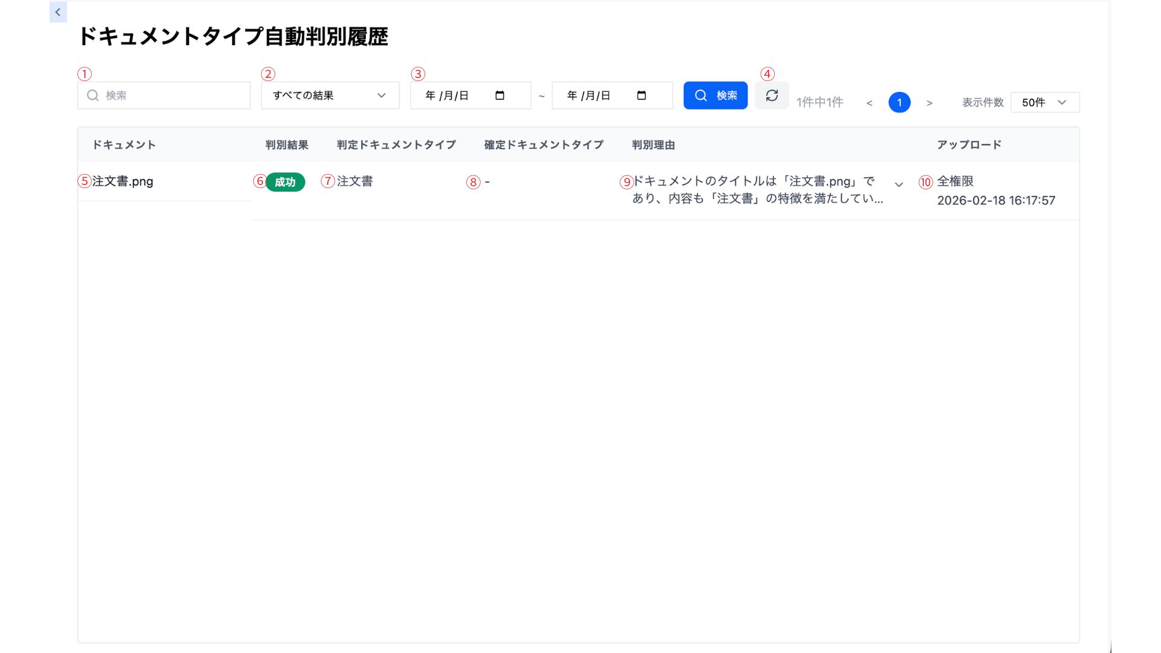This screenshot has width=1161, height=653.
Task: Click the blue 検索 search button
Action: (715, 96)
